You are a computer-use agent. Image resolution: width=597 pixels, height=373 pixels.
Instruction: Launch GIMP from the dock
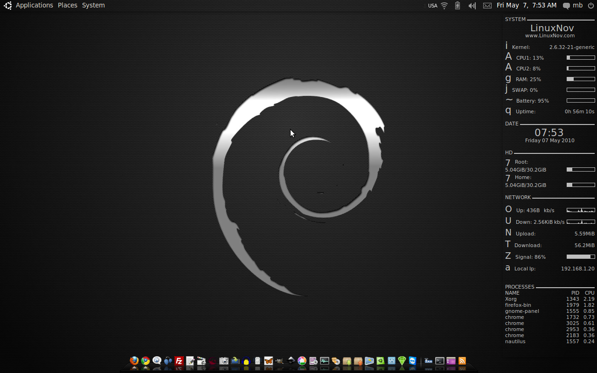[280, 361]
